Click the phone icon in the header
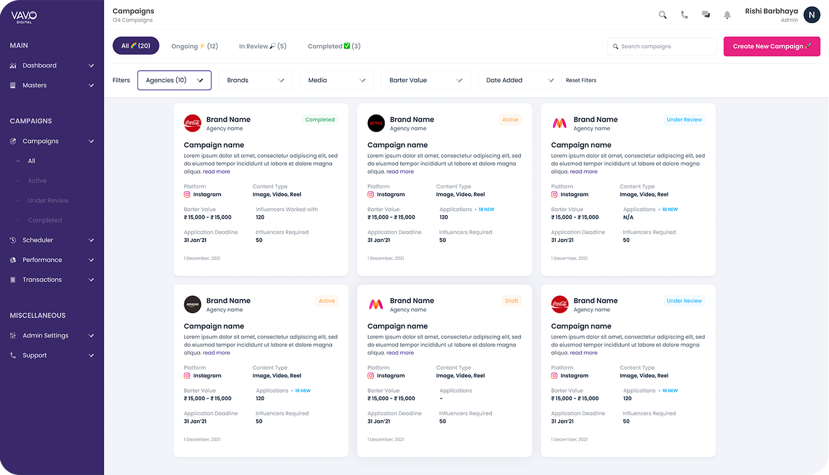 pyautogui.click(x=684, y=14)
